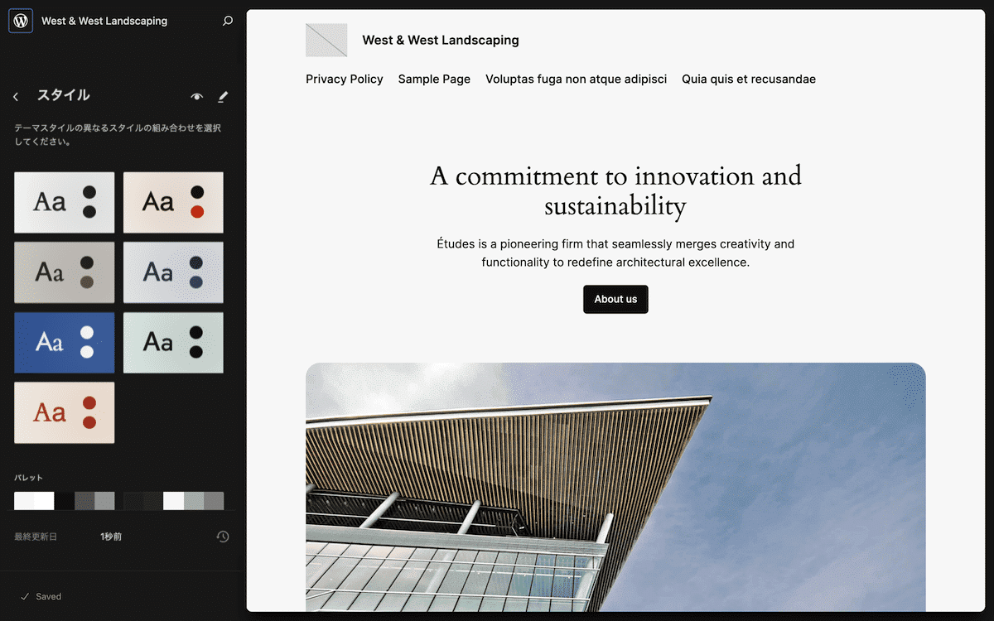Open Quia quis et recusandae nav link
The width and height of the screenshot is (994, 621).
pos(749,79)
